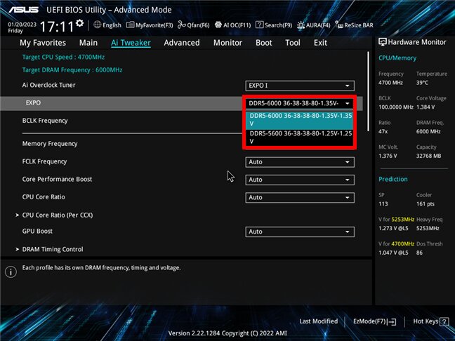Click the 01/20/2023 date text

[x=22, y=25]
